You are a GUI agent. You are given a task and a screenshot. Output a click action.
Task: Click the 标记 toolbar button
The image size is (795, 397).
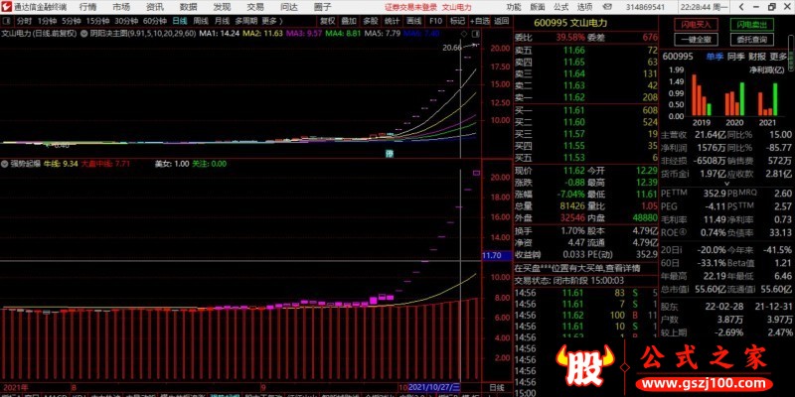[x=457, y=21]
